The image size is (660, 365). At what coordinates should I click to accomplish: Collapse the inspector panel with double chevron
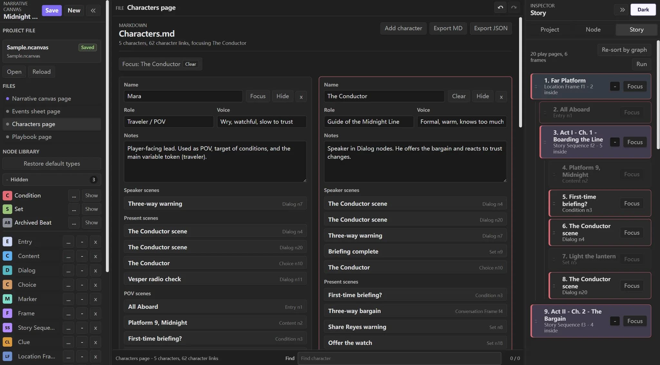point(622,10)
